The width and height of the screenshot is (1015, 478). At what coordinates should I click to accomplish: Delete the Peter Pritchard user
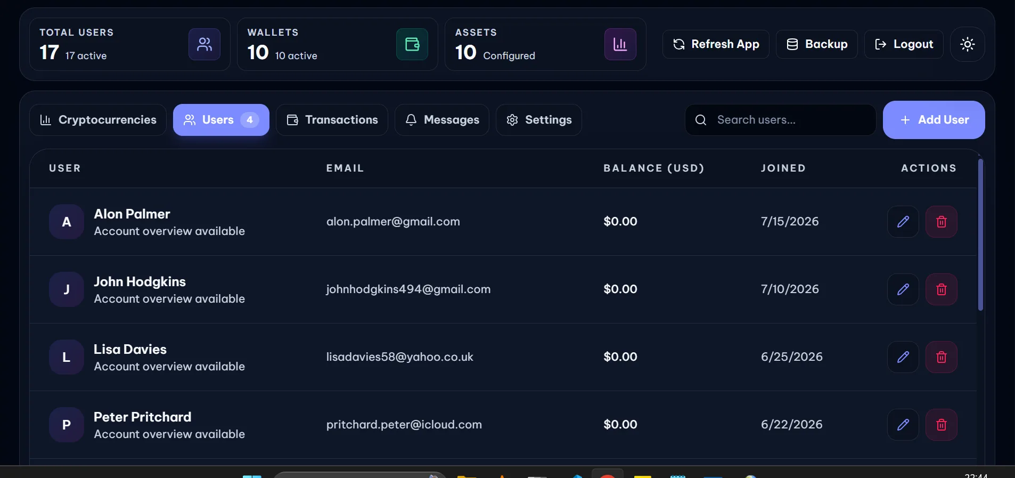(942, 425)
